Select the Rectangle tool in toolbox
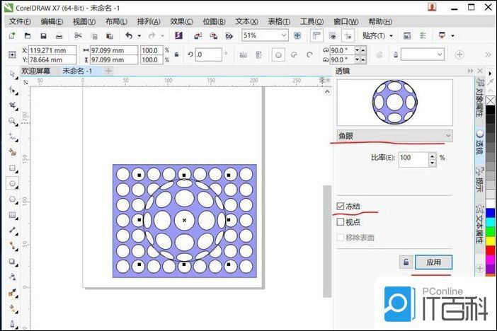497x331 pixels. 12,168
